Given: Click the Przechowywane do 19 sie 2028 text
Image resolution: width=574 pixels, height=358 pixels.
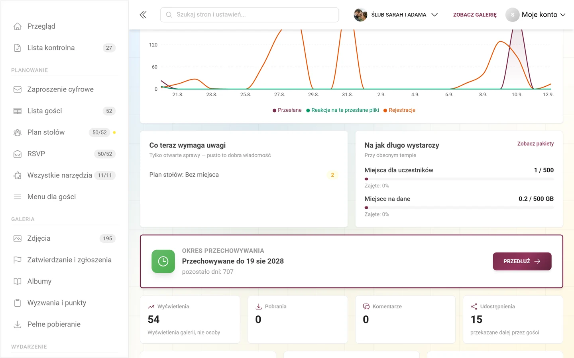Looking at the screenshot, I should [233, 261].
